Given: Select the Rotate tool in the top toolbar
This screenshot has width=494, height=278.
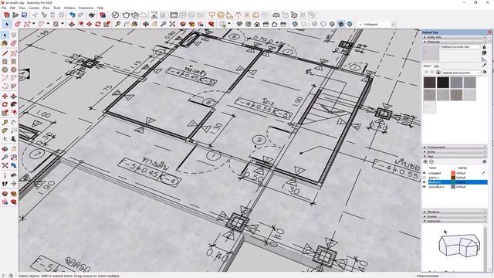Looking at the screenshot, I should tap(98, 24).
